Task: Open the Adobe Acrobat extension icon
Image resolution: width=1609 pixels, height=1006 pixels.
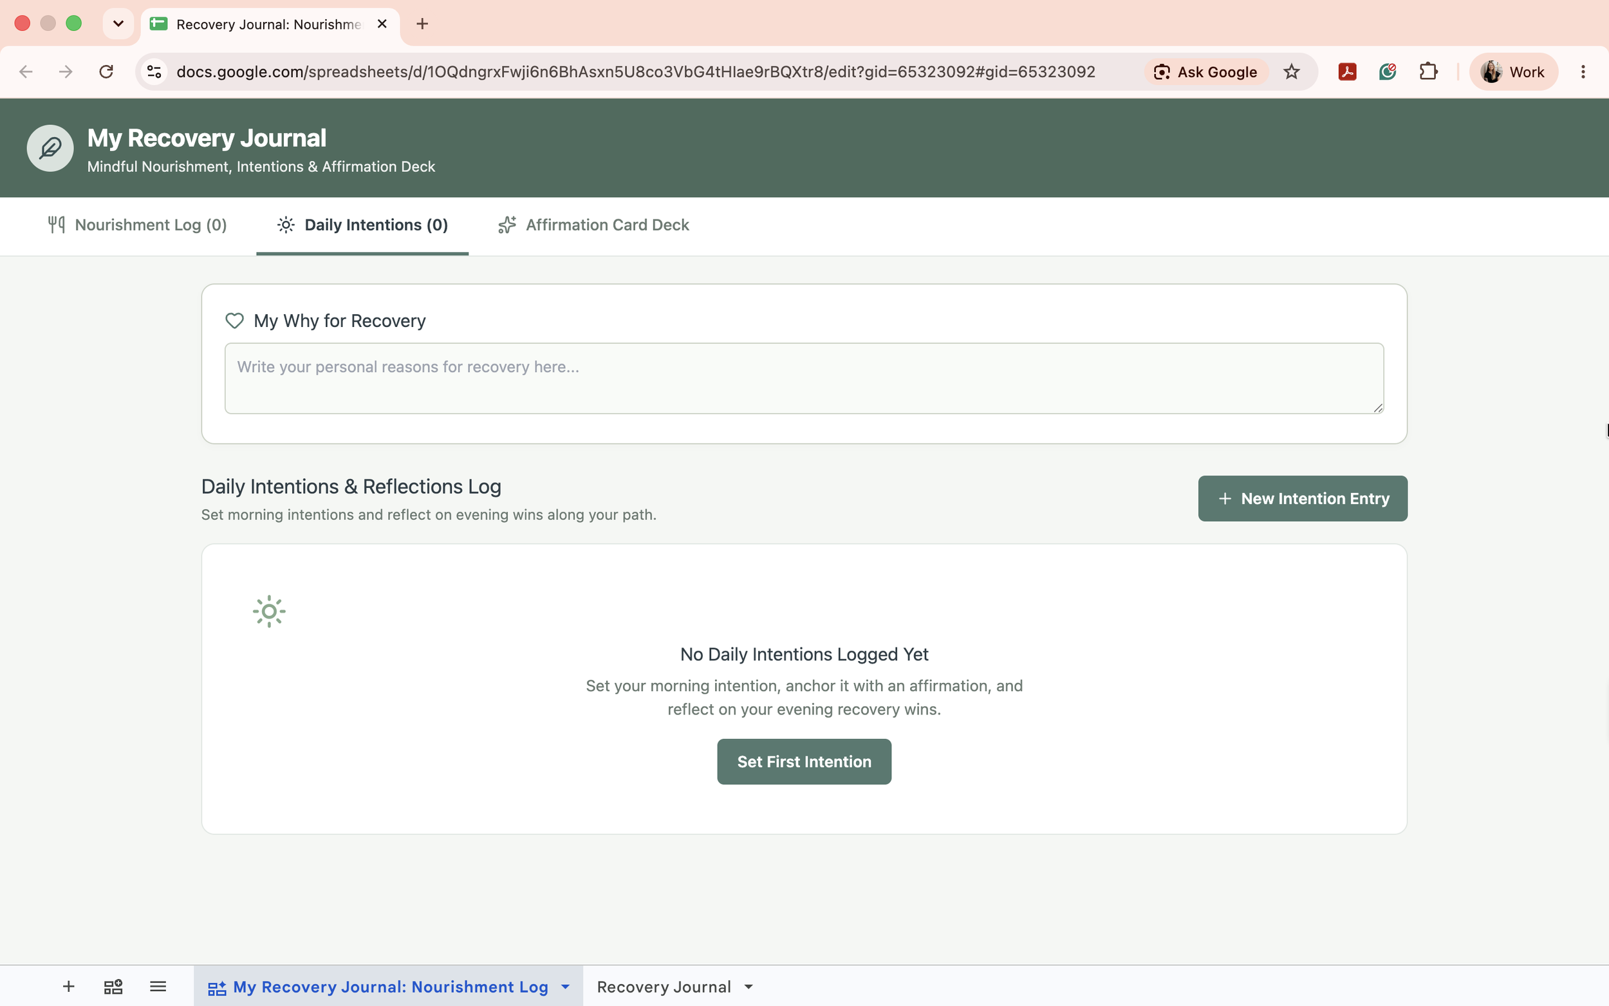Action: click(1347, 72)
